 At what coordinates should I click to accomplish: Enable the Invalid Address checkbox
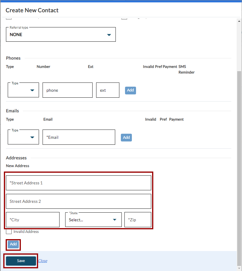click(x=9, y=231)
